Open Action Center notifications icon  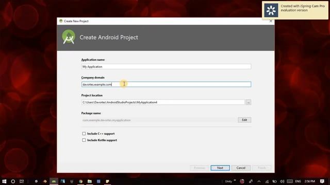(322, 181)
